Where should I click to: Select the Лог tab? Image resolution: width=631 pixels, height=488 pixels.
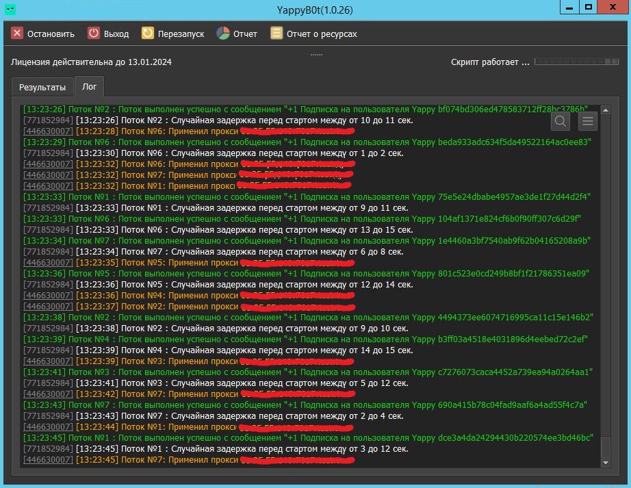(90, 86)
